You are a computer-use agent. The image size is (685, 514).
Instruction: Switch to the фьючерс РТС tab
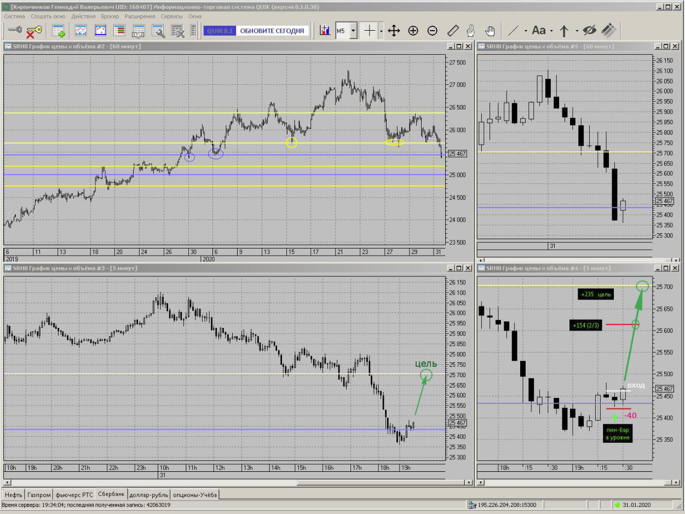74,494
